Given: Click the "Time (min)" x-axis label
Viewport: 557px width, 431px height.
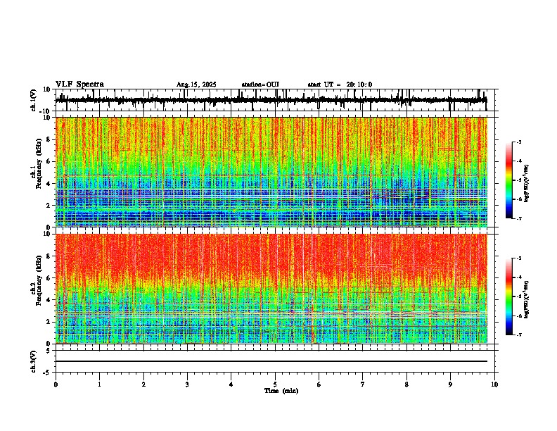Looking at the screenshot, I should click(281, 391).
